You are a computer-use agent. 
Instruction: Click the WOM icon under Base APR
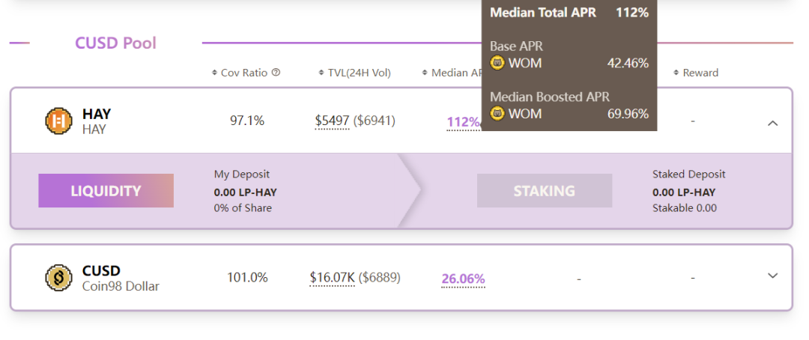click(497, 63)
